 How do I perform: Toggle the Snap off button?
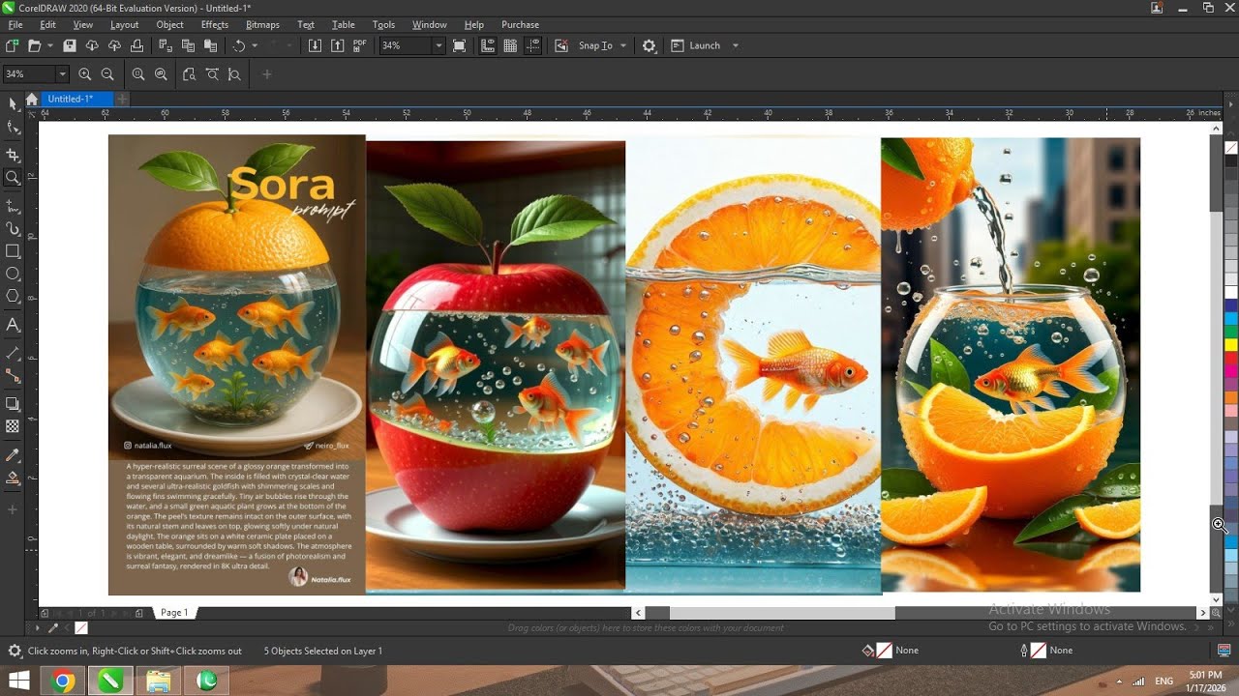tap(561, 45)
